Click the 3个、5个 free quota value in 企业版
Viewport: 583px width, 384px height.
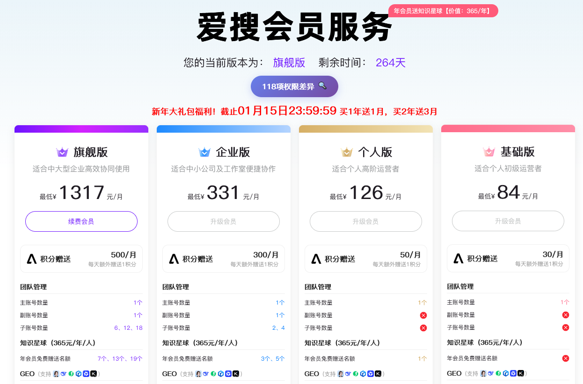pyautogui.click(x=273, y=359)
